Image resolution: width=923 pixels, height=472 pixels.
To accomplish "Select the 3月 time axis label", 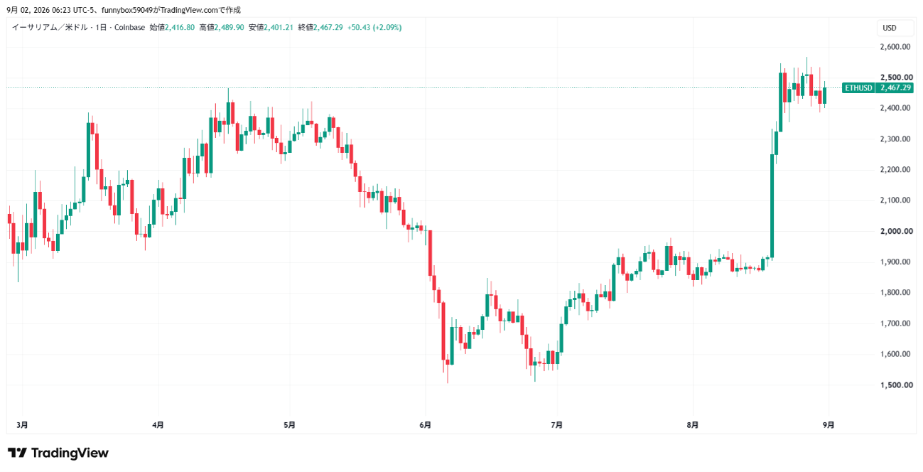I will 23,425.
